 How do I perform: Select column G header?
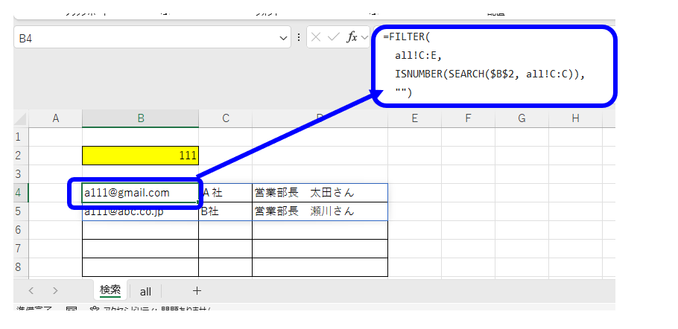click(x=522, y=118)
